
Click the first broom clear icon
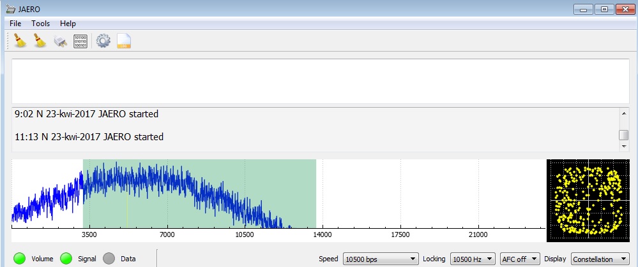click(x=20, y=41)
